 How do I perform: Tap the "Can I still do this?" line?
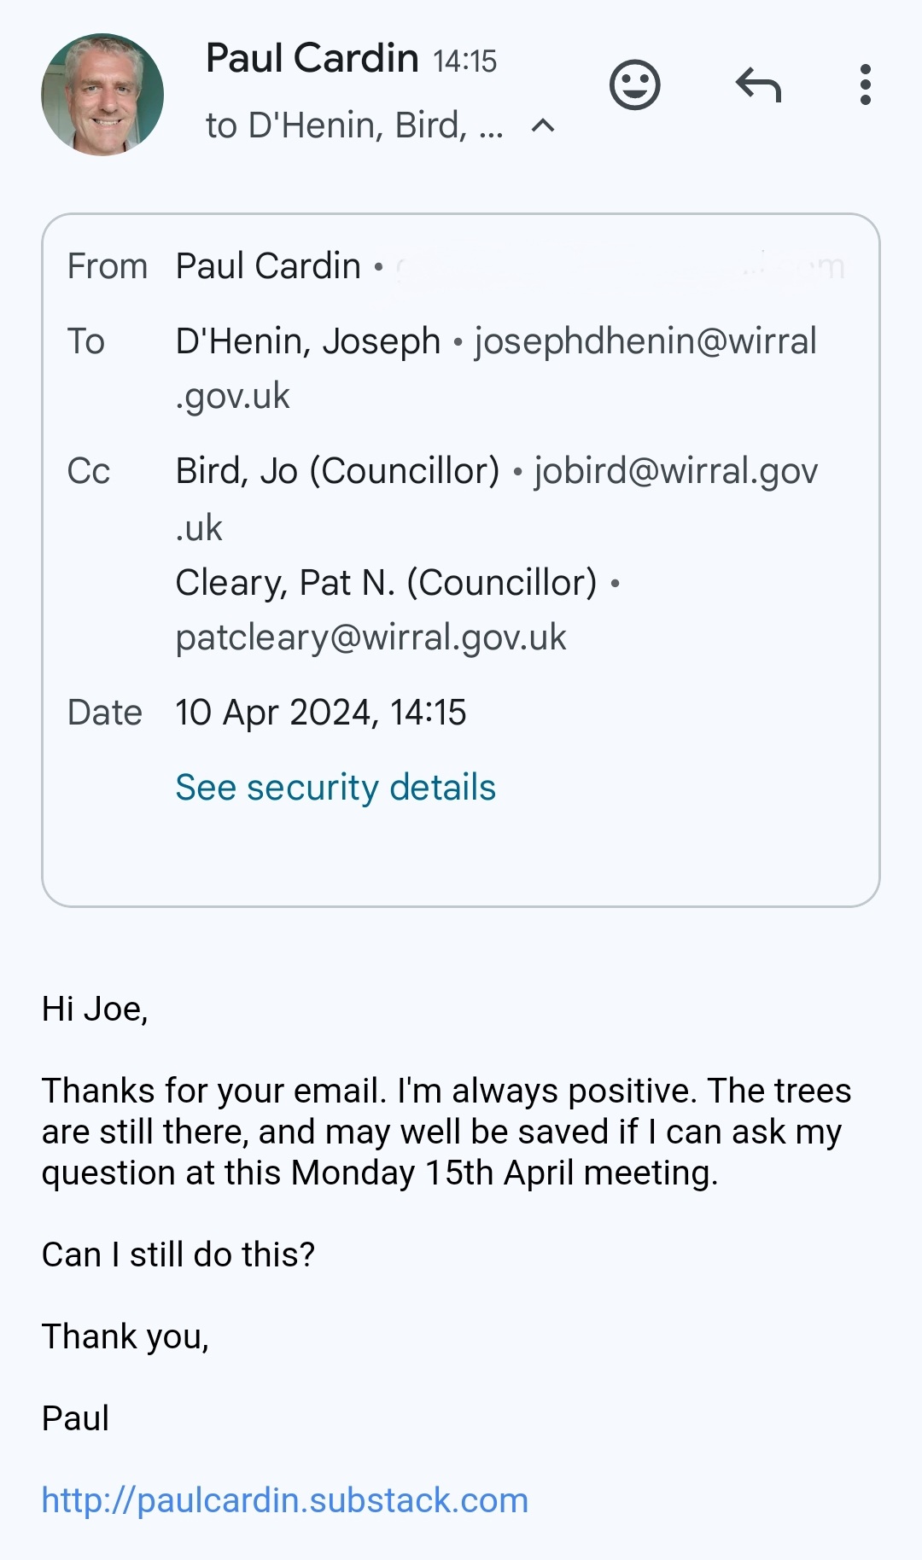point(178,1254)
